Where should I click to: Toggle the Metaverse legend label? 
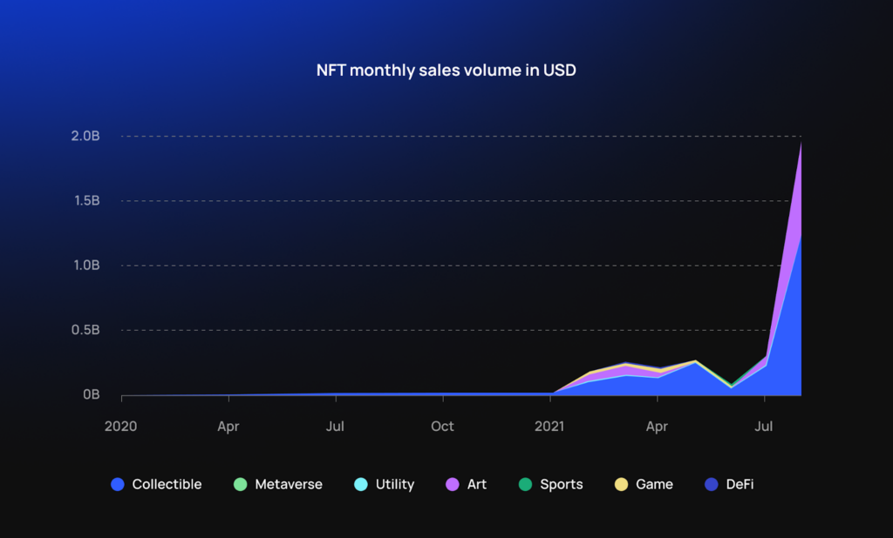pos(289,485)
